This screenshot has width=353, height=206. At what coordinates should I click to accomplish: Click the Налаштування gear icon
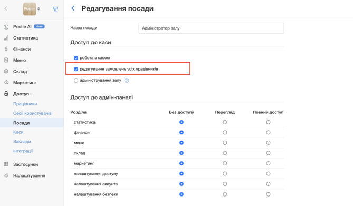6,175
